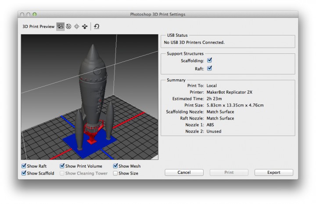Select the roll camera tool
The image size is (316, 204).
(68, 26)
